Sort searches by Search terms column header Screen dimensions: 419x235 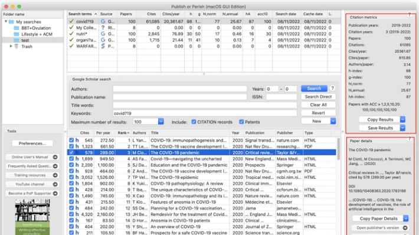(x=83, y=14)
